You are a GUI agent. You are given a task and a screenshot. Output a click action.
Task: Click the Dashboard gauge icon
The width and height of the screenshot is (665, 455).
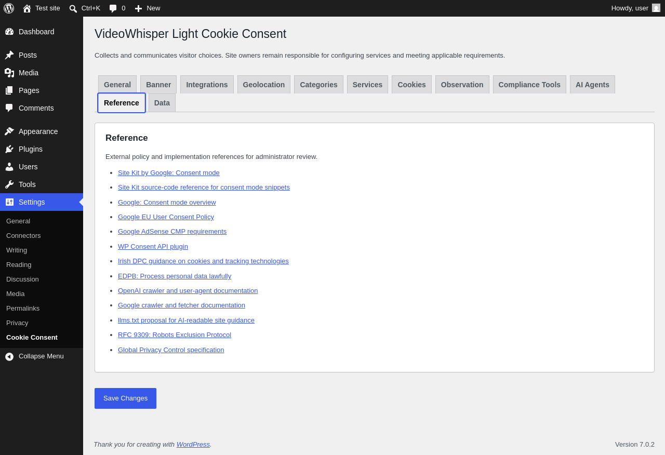[x=9, y=32]
